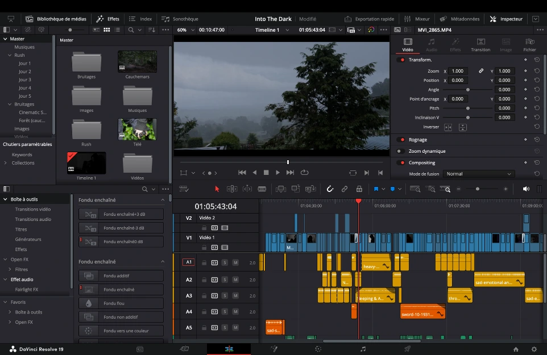
Task: Collapse the Rush bin in the media tree
Action: pyautogui.click(x=10, y=56)
